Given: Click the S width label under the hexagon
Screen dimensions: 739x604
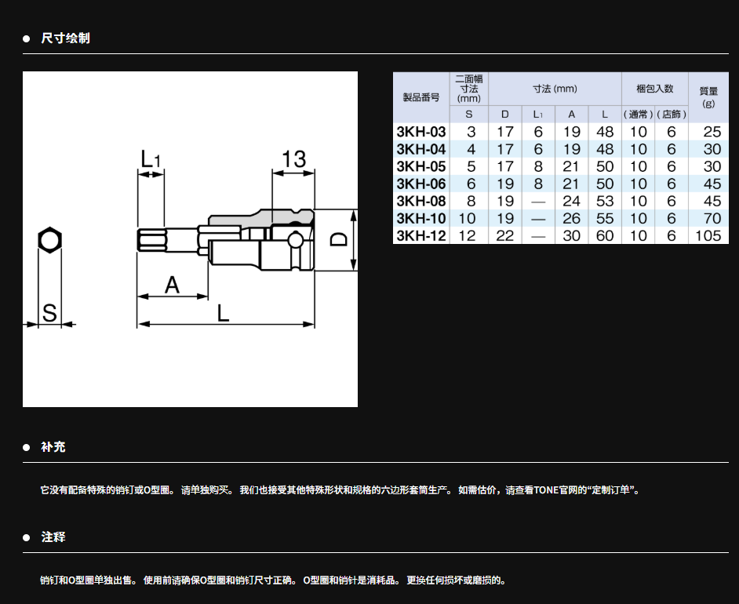Looking at the screenshot, I should point(49,313).
